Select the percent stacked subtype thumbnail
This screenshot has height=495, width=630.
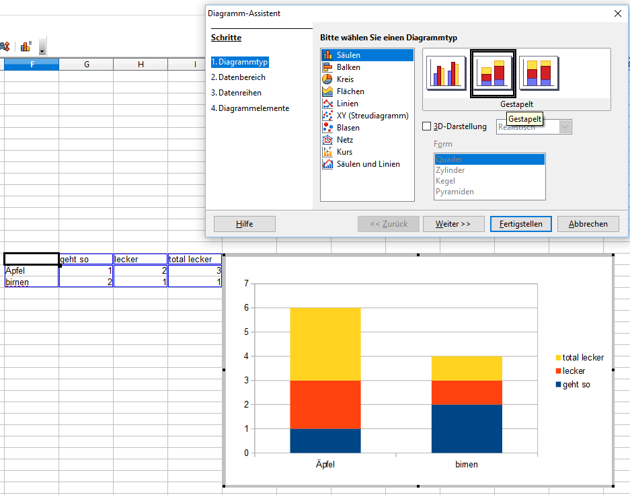[539, 73]
